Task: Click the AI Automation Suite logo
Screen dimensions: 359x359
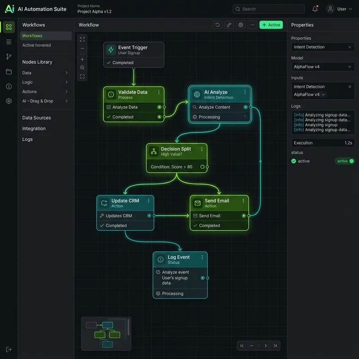Action: (9, 9)
